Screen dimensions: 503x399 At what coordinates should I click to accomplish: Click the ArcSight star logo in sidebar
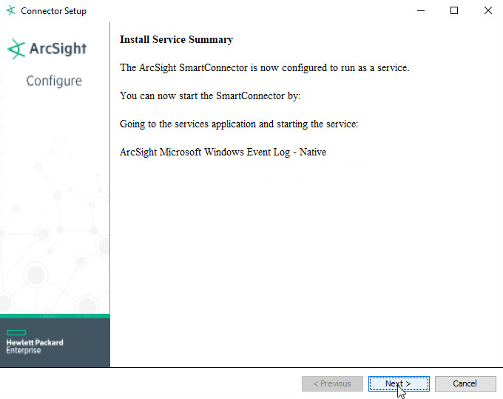pos(16,49)
